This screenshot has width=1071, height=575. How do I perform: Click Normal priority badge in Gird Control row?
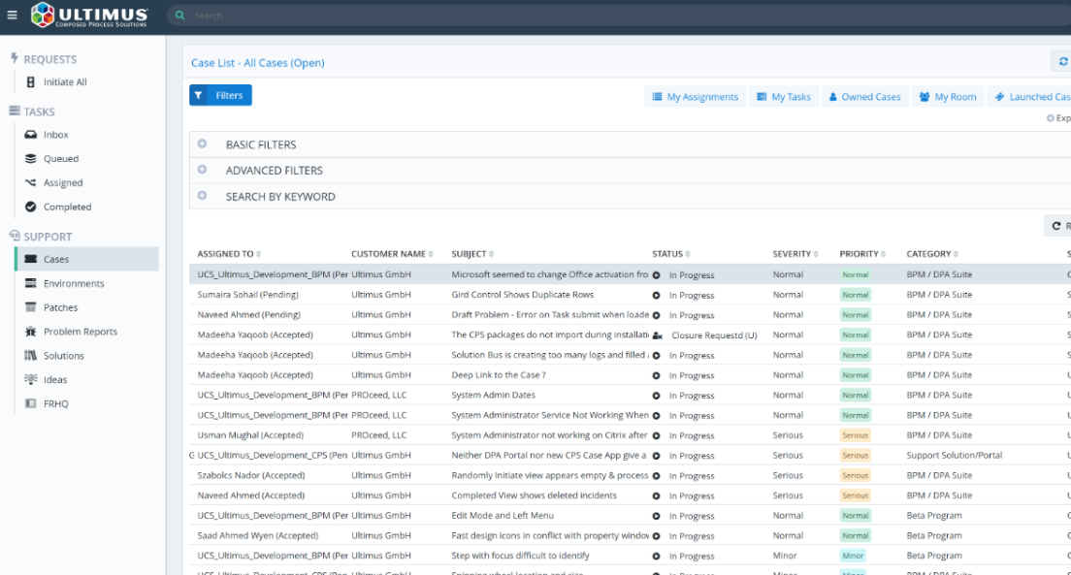tap(856, 295)
